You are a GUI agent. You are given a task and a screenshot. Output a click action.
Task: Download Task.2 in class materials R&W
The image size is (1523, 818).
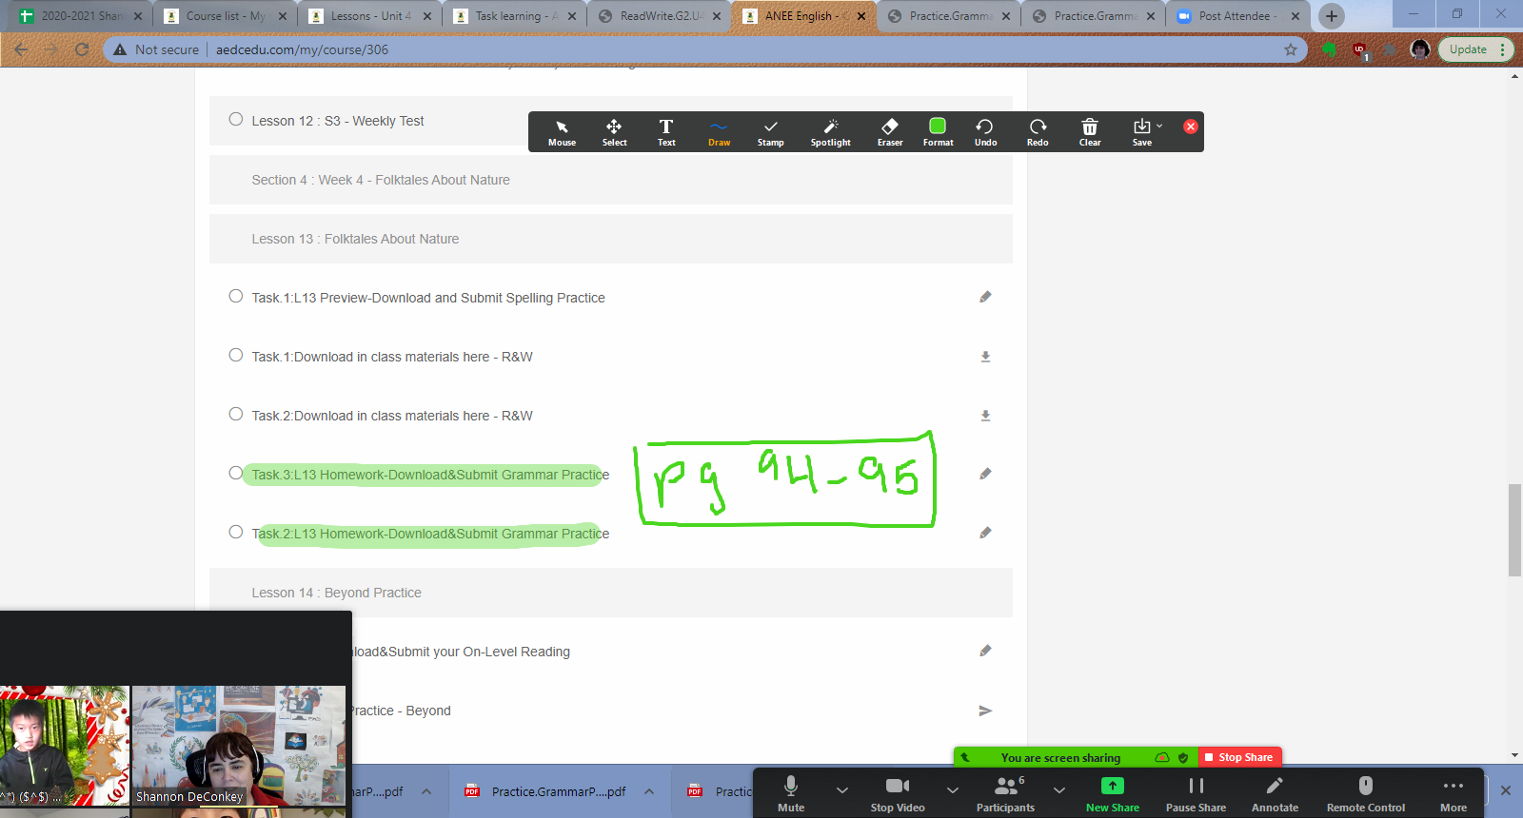985,416
